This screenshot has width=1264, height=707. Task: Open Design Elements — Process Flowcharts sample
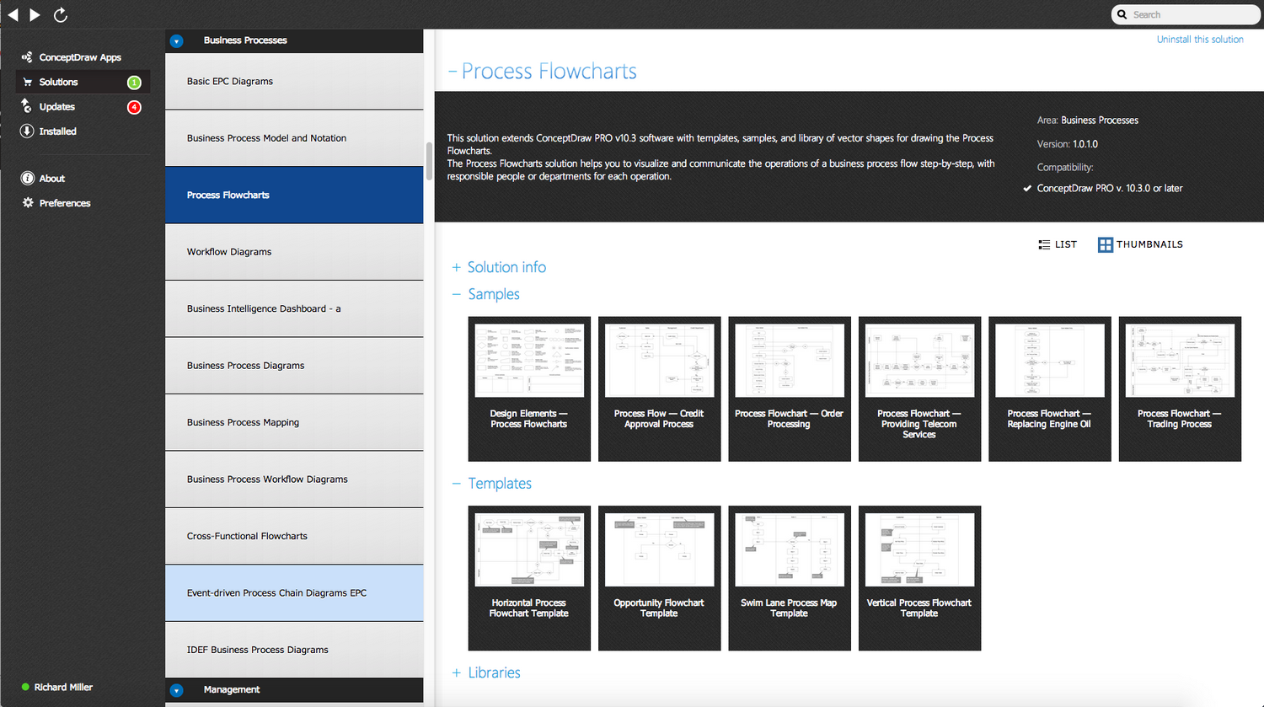coord(529,389)
